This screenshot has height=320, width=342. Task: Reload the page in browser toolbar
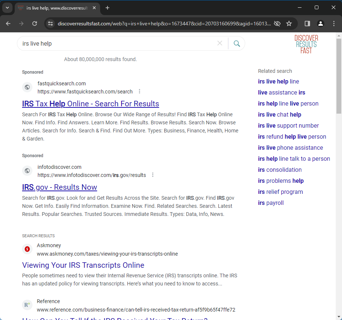click(35, 24)
